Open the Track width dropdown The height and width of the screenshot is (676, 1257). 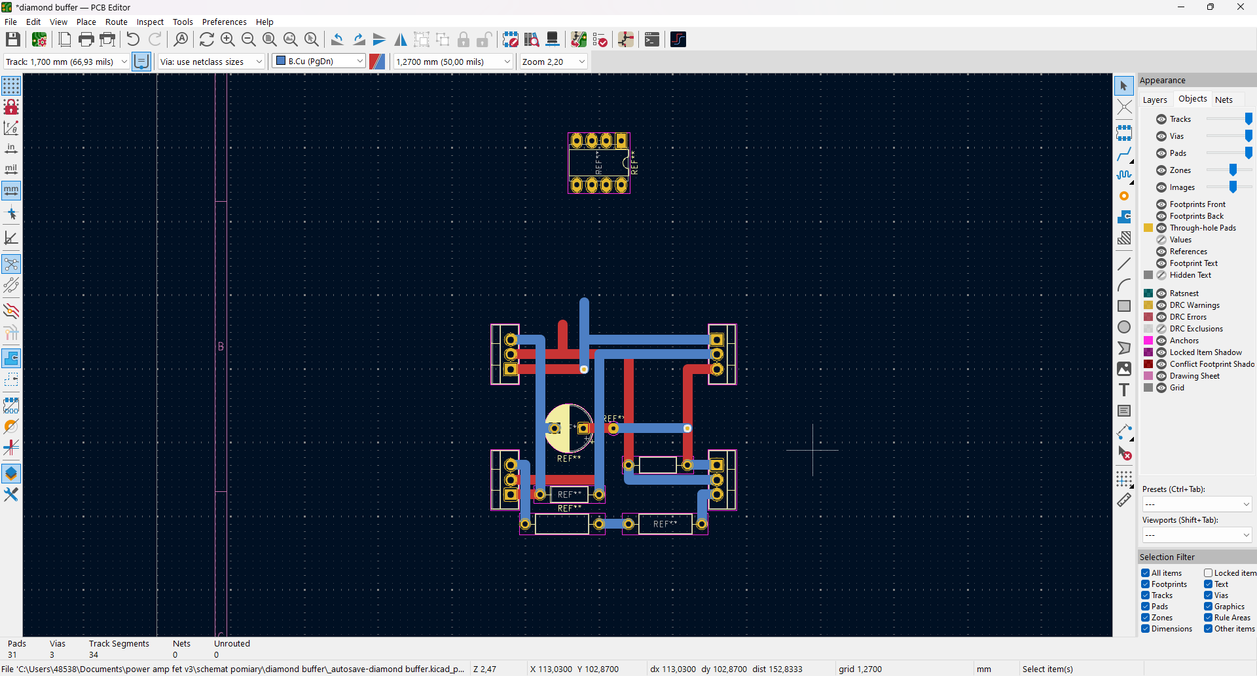(66, 62)
